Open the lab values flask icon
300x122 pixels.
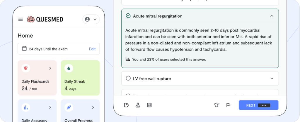[x=138, y=105]
